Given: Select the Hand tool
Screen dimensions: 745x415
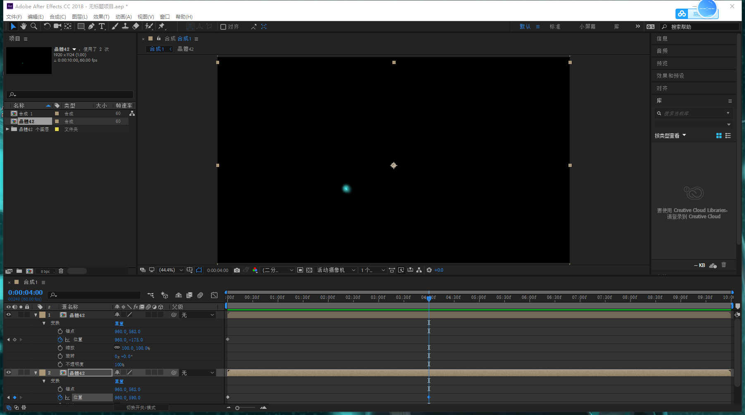Looking at the screenshot, I should [24, 26].
